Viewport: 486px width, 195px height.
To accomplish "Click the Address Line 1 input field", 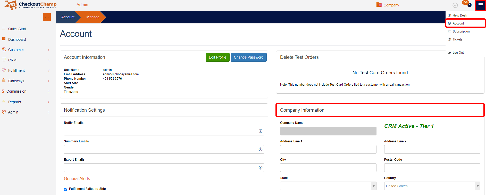I will [x=328, y=149].
